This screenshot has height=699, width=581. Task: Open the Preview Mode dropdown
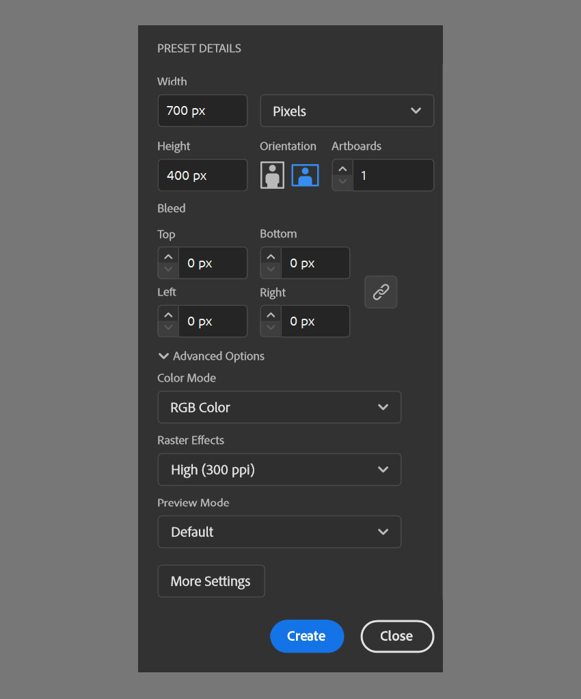click(x=279, y=531)
